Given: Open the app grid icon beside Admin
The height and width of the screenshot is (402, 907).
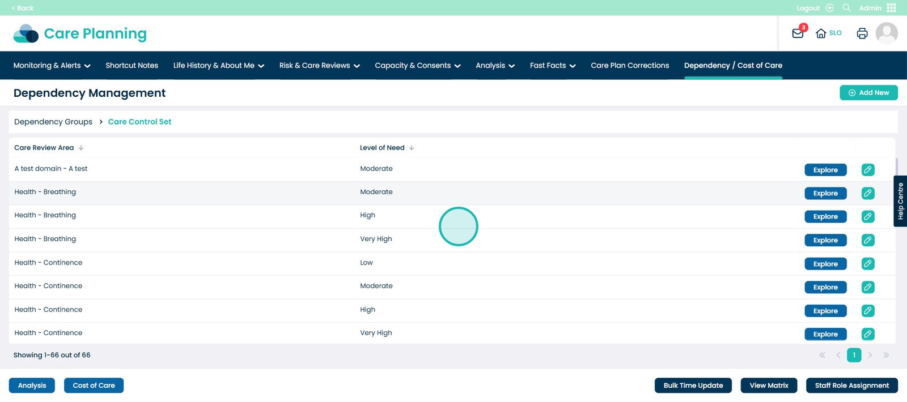Looking at the screenshot, I should 892,8.
